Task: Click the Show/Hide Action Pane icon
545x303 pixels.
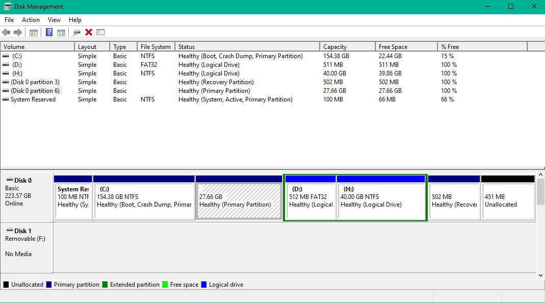Action: pyautogui.click(x=61, y=32)
